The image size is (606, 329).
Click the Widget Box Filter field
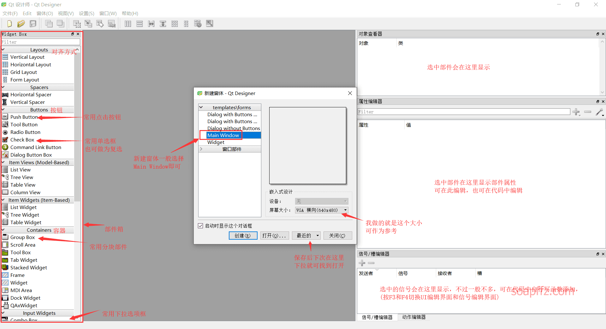pyautogui.click(x=40, y=42)
